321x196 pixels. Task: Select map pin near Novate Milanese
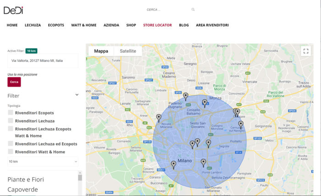click(159, 118)
